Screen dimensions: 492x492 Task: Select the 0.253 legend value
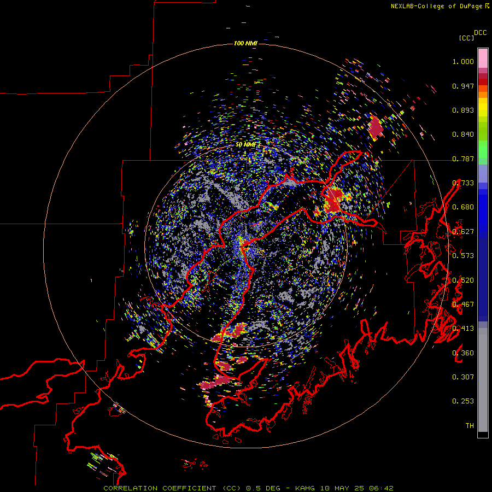(x=463, y=401)
